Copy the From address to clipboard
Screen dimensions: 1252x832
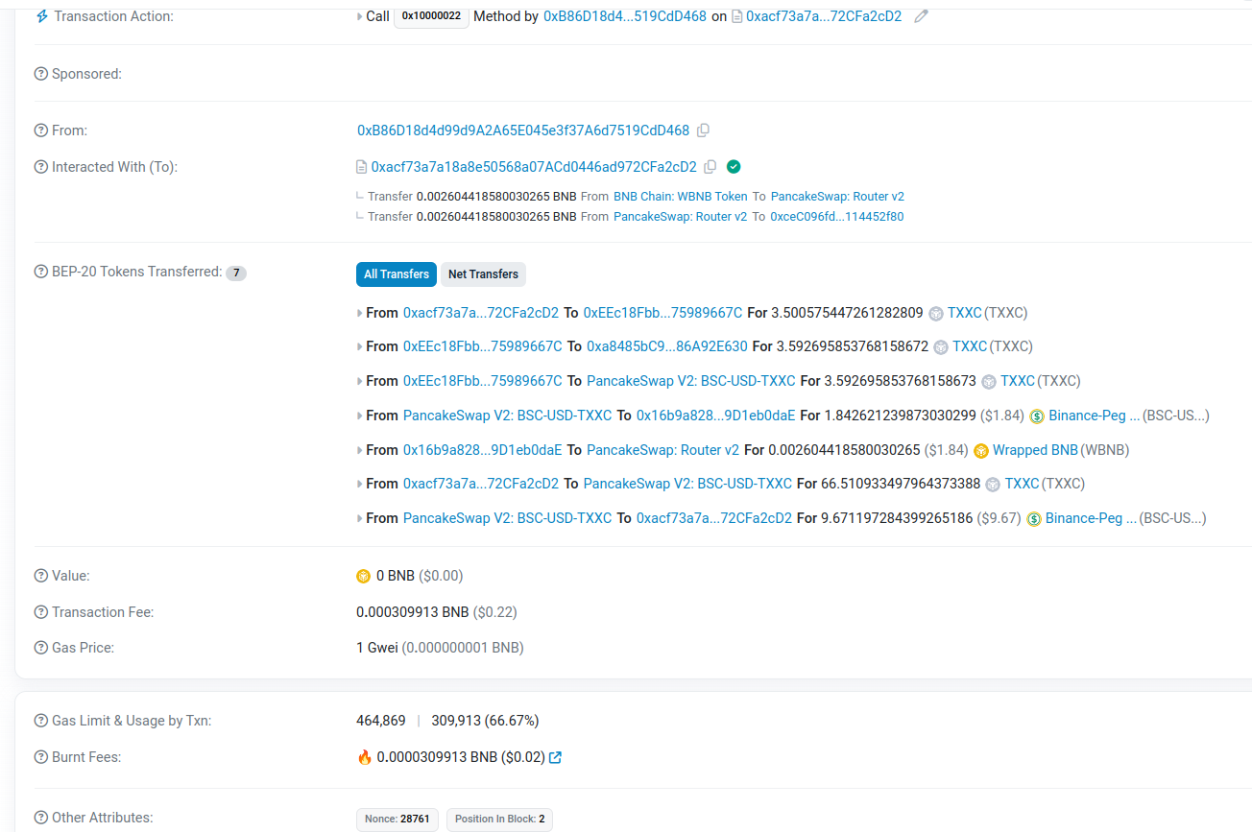(x=703, y=131)
